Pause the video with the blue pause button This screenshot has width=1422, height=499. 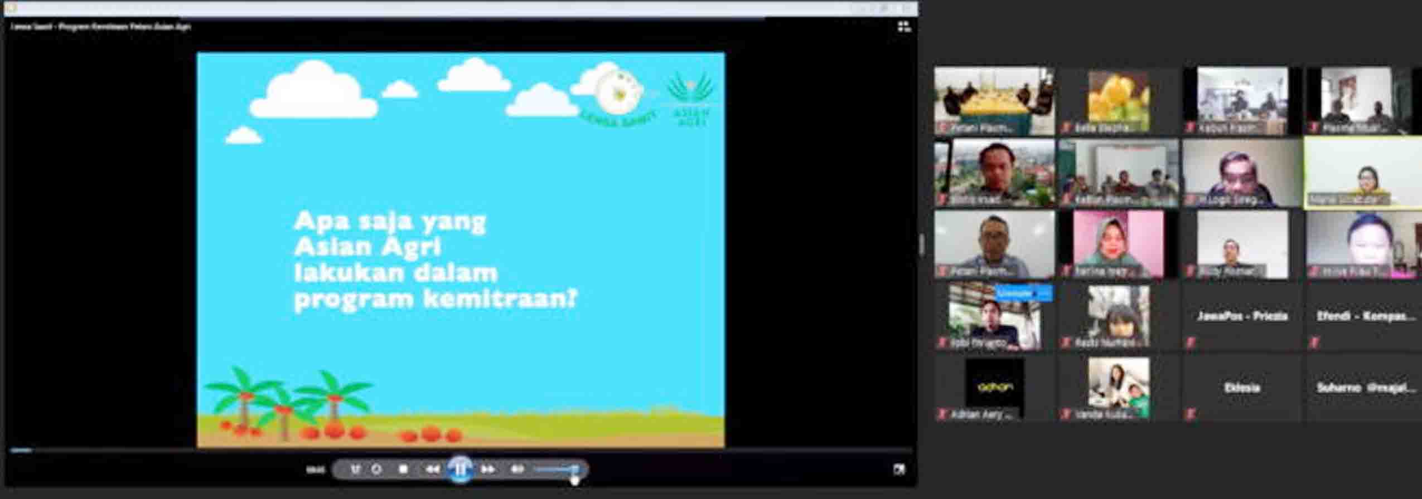461,469
